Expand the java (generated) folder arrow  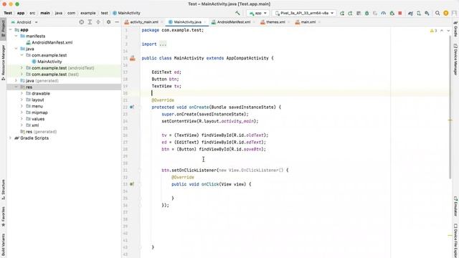pyautogui.click(x=16, y=81)
